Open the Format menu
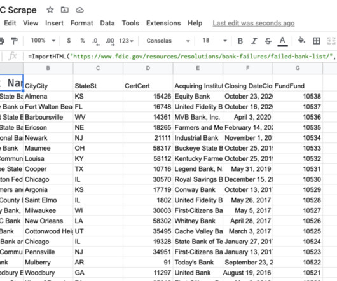 pyautogui.click(x=81, y=23)
